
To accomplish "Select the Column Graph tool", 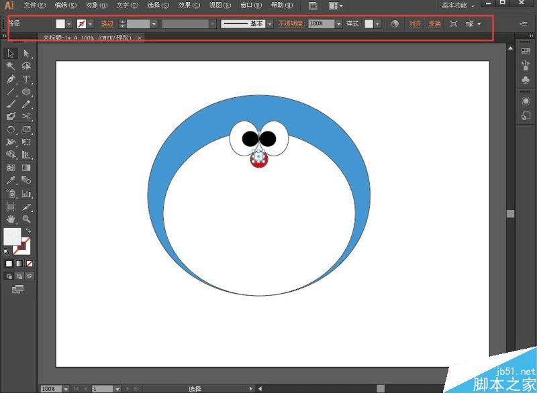I will tap(26, 194).
